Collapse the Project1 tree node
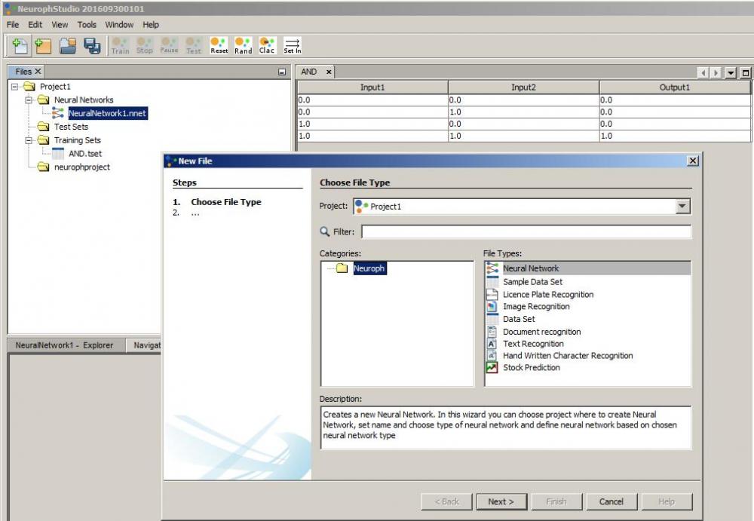754x521 pixels. [15, 87]
